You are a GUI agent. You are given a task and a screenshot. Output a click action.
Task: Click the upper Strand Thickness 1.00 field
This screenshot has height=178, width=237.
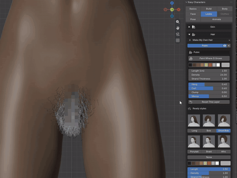pos(209,79)
